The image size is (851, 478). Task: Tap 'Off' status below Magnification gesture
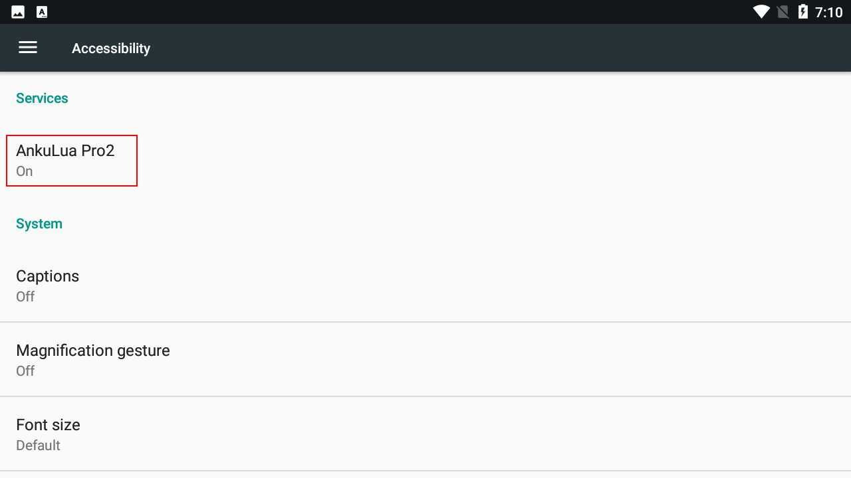pos(25,371)
